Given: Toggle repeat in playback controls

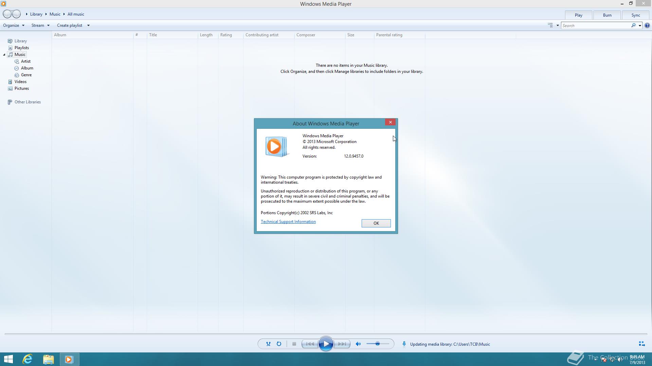Looking at the screenshot, I should [x=279, y=344].
